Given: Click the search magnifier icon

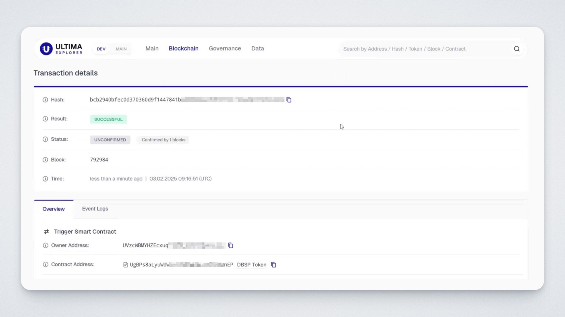Looking at the screenshot, I should tap(517, 49).
